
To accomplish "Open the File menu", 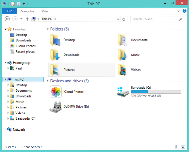I will 9,11.
